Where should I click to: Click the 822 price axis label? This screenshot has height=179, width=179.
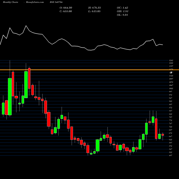(x=171, y=114)
